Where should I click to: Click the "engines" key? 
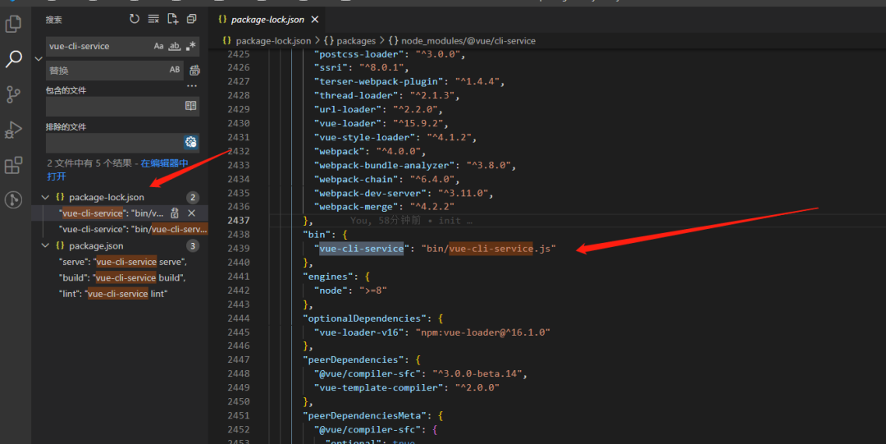[x=327, y=277]
